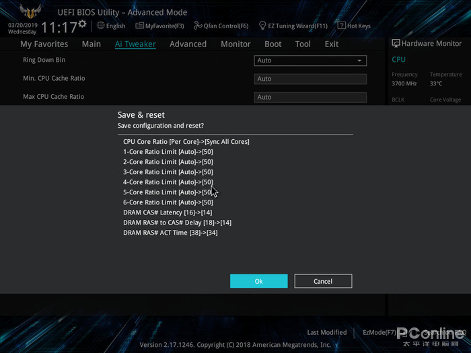
Task: Click the Ring Down Bin label
Action: click(x=44, y=60)
